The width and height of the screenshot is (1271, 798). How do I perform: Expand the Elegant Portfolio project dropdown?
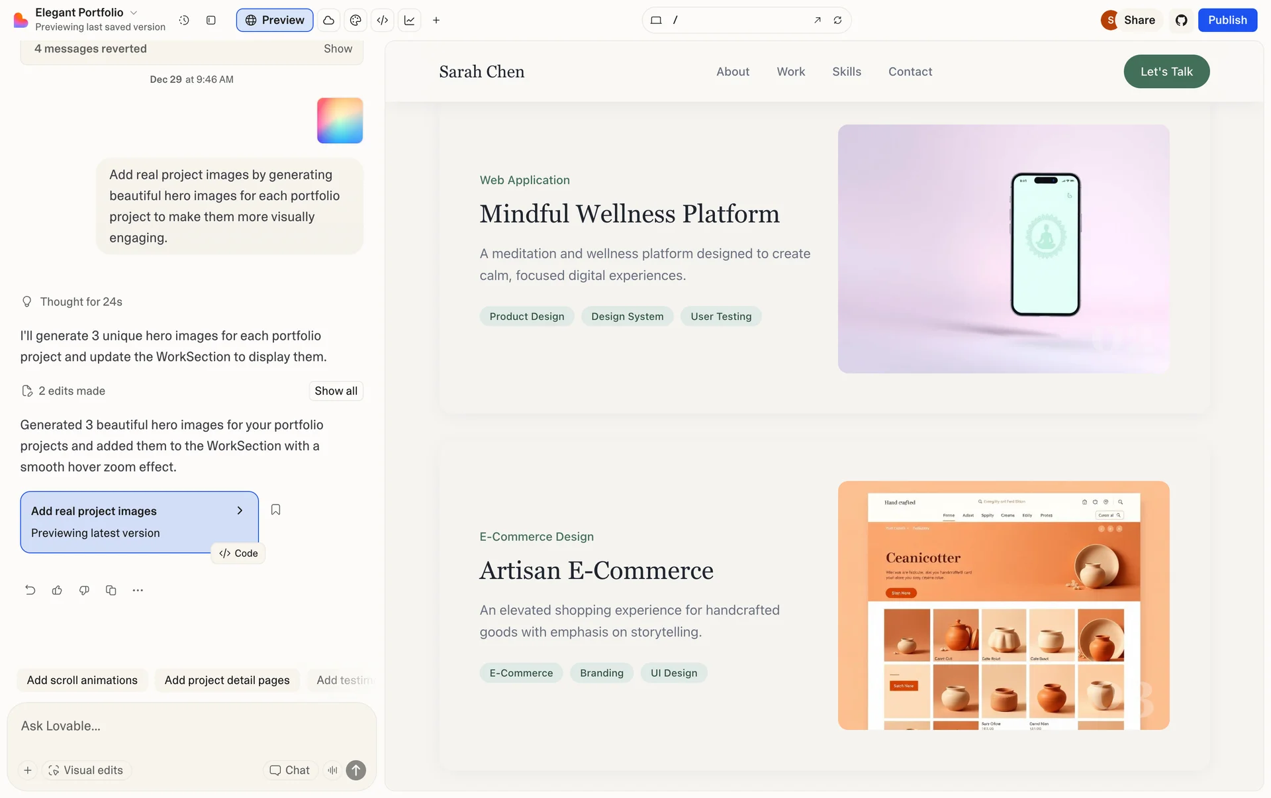click(134, 13)
